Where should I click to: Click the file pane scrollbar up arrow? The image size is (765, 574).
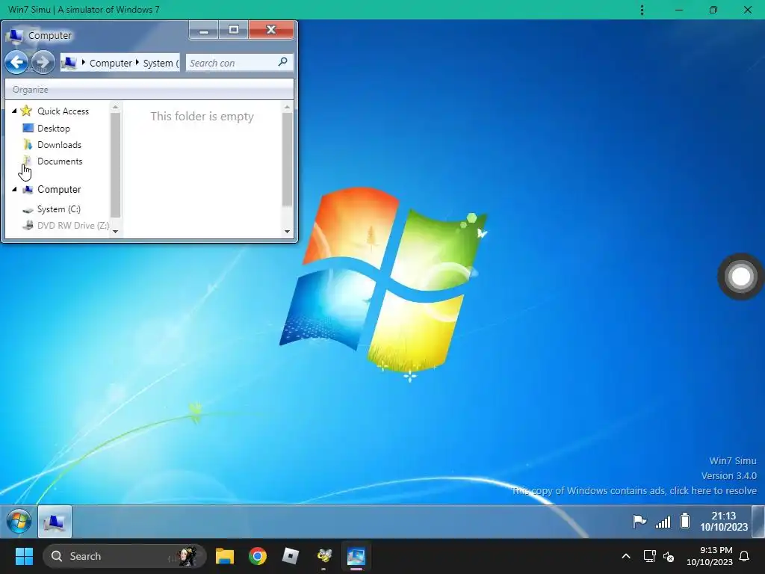287,107
